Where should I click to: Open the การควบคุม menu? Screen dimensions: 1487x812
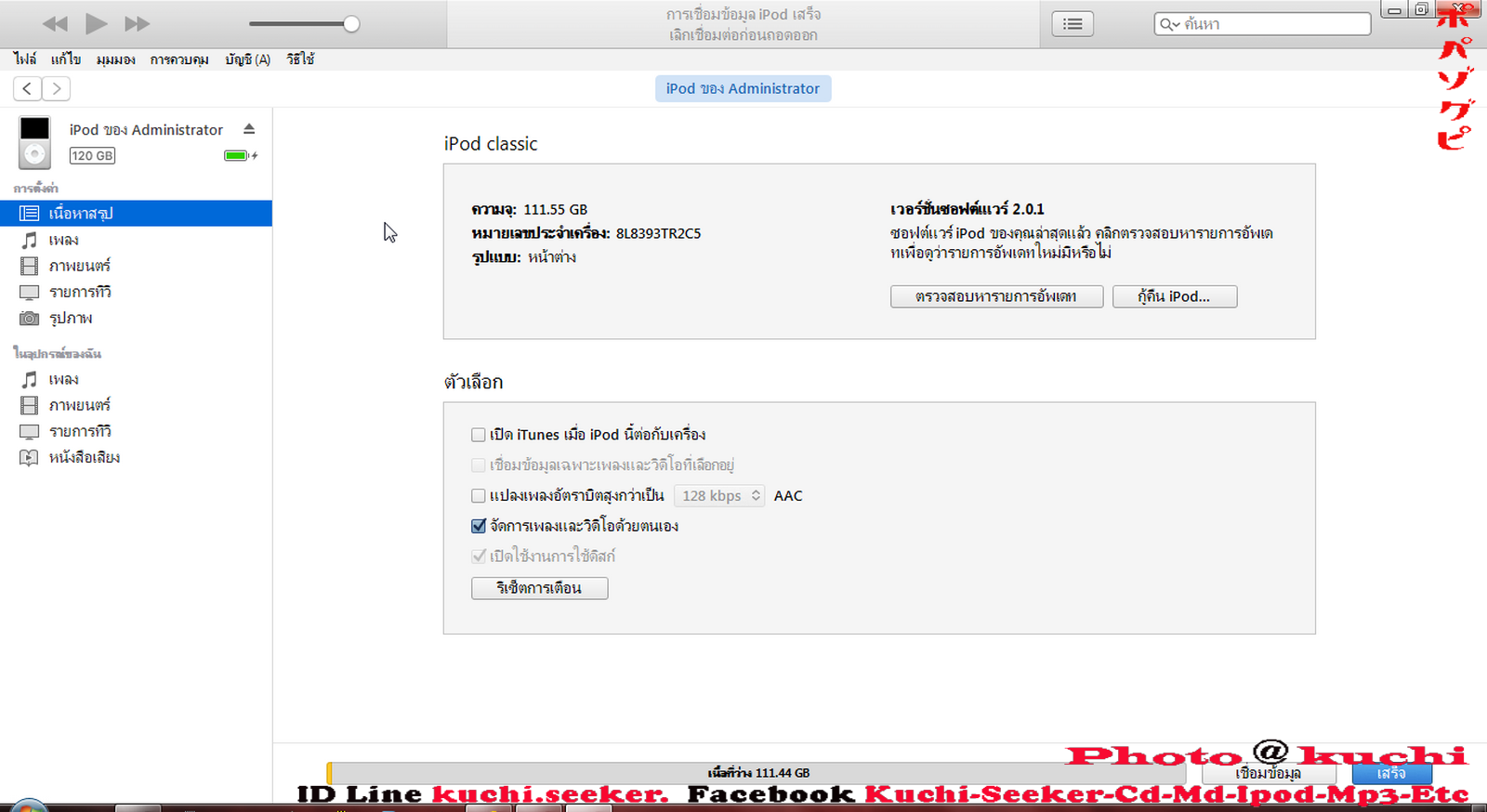click(x=179, y=59)
